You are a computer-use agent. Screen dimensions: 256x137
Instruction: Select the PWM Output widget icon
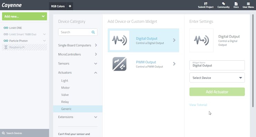119,64
